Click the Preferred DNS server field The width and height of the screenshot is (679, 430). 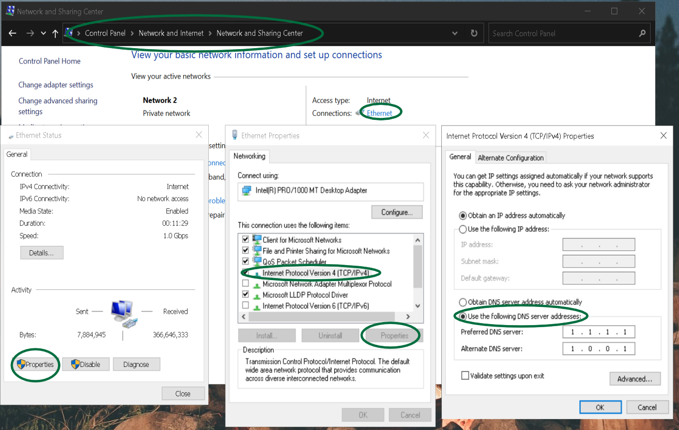click(x=598, y=332)
